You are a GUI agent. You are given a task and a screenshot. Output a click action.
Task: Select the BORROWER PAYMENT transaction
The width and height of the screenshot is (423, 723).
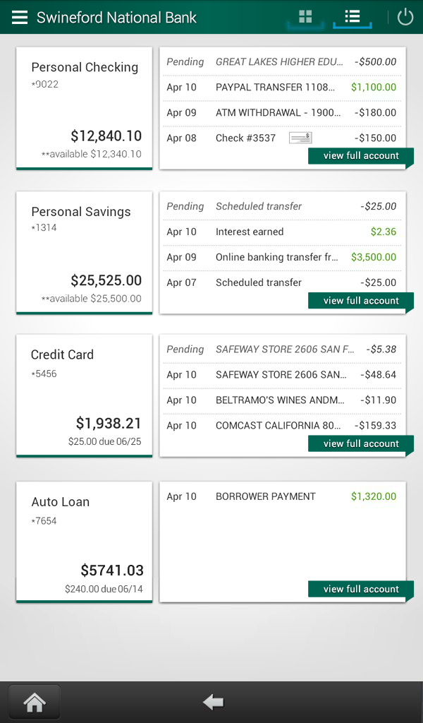(x=282, y=496)
